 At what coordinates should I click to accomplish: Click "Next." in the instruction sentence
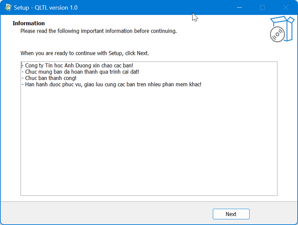(x=143, y=53)
